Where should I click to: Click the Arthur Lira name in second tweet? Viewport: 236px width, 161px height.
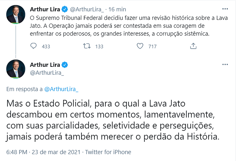(x=45, y=65)
